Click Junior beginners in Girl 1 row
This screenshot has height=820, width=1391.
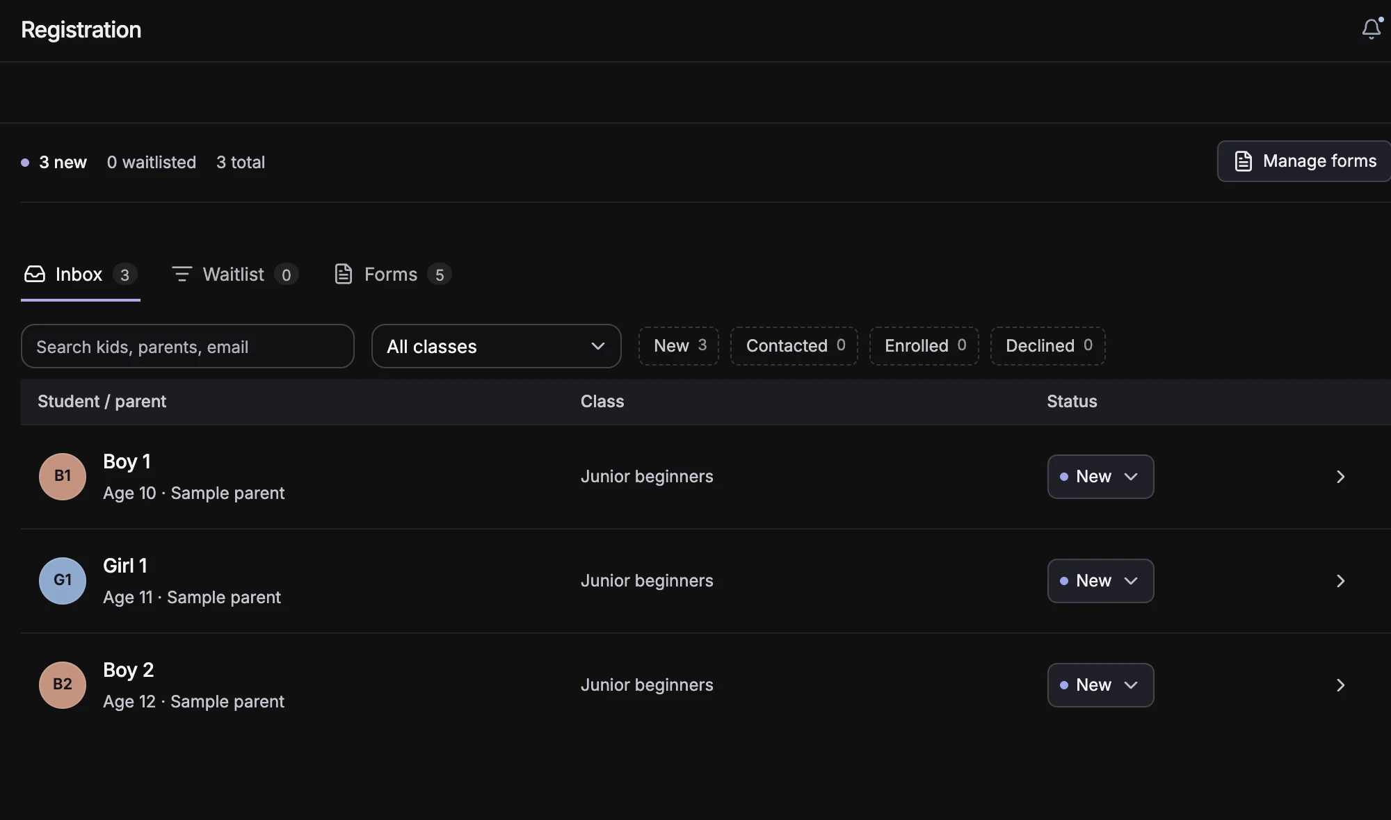click(647, 581)
